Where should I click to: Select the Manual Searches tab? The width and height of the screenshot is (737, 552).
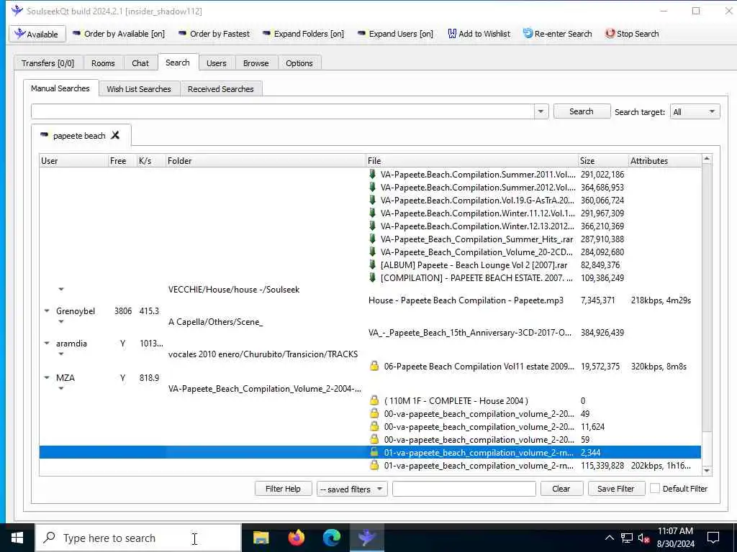(x=60, y=88)
